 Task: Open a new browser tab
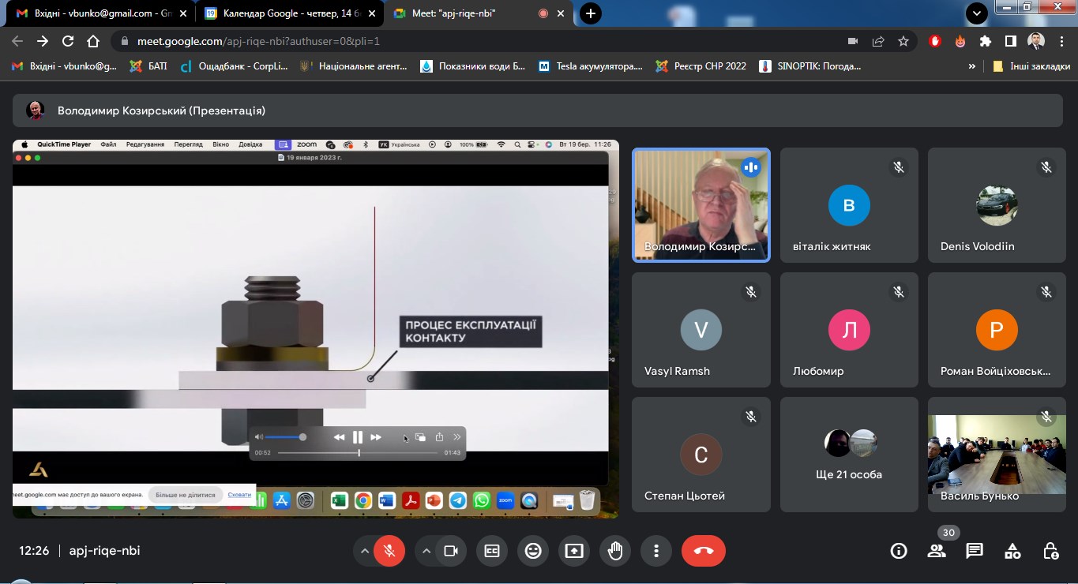(590, 13)
